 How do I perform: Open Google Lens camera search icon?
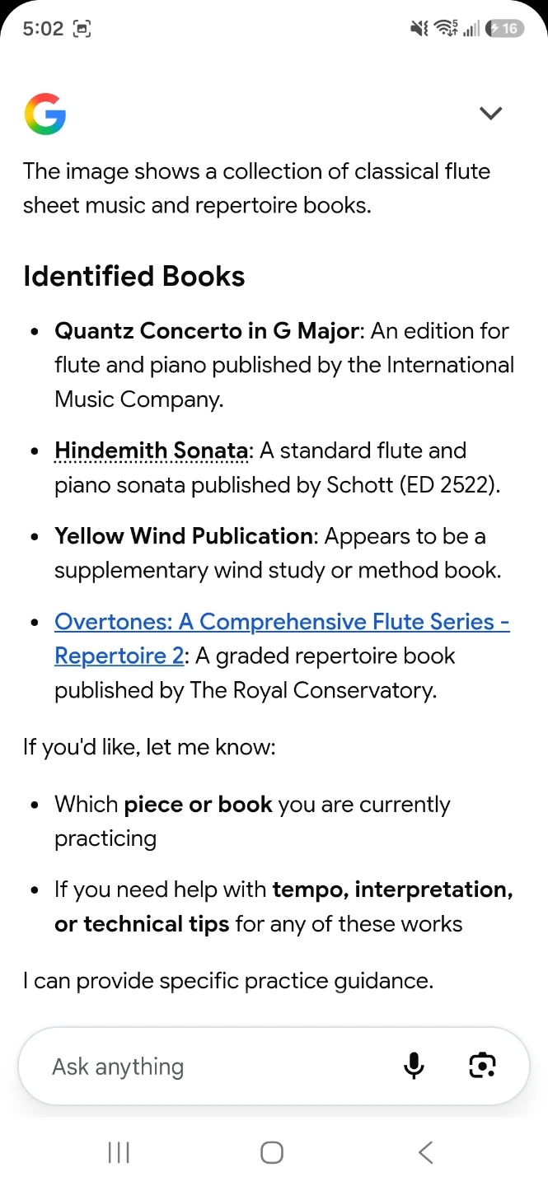click(x=482, y=1066)
